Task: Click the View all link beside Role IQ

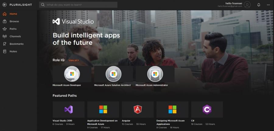Action: (74, 60)
